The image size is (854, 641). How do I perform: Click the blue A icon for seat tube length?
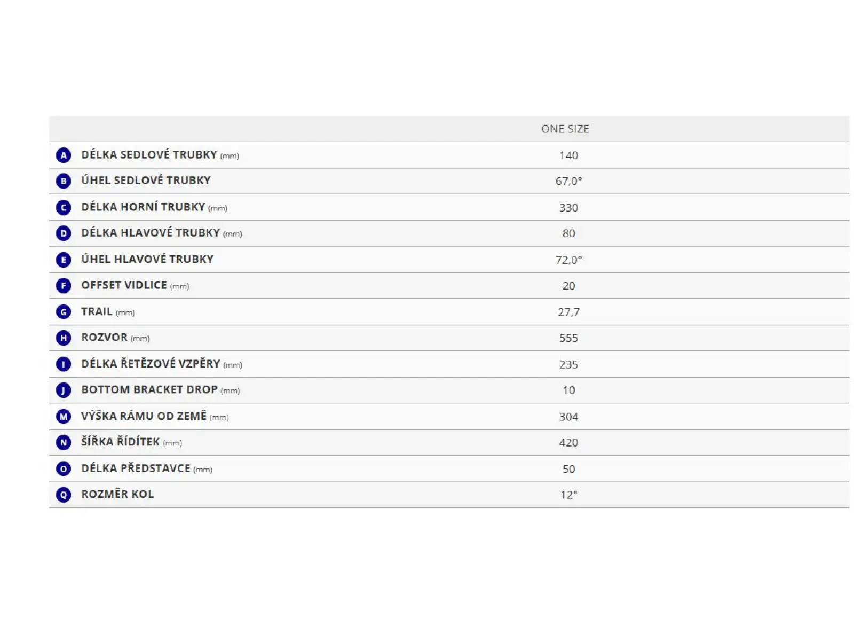click(64, 155)
